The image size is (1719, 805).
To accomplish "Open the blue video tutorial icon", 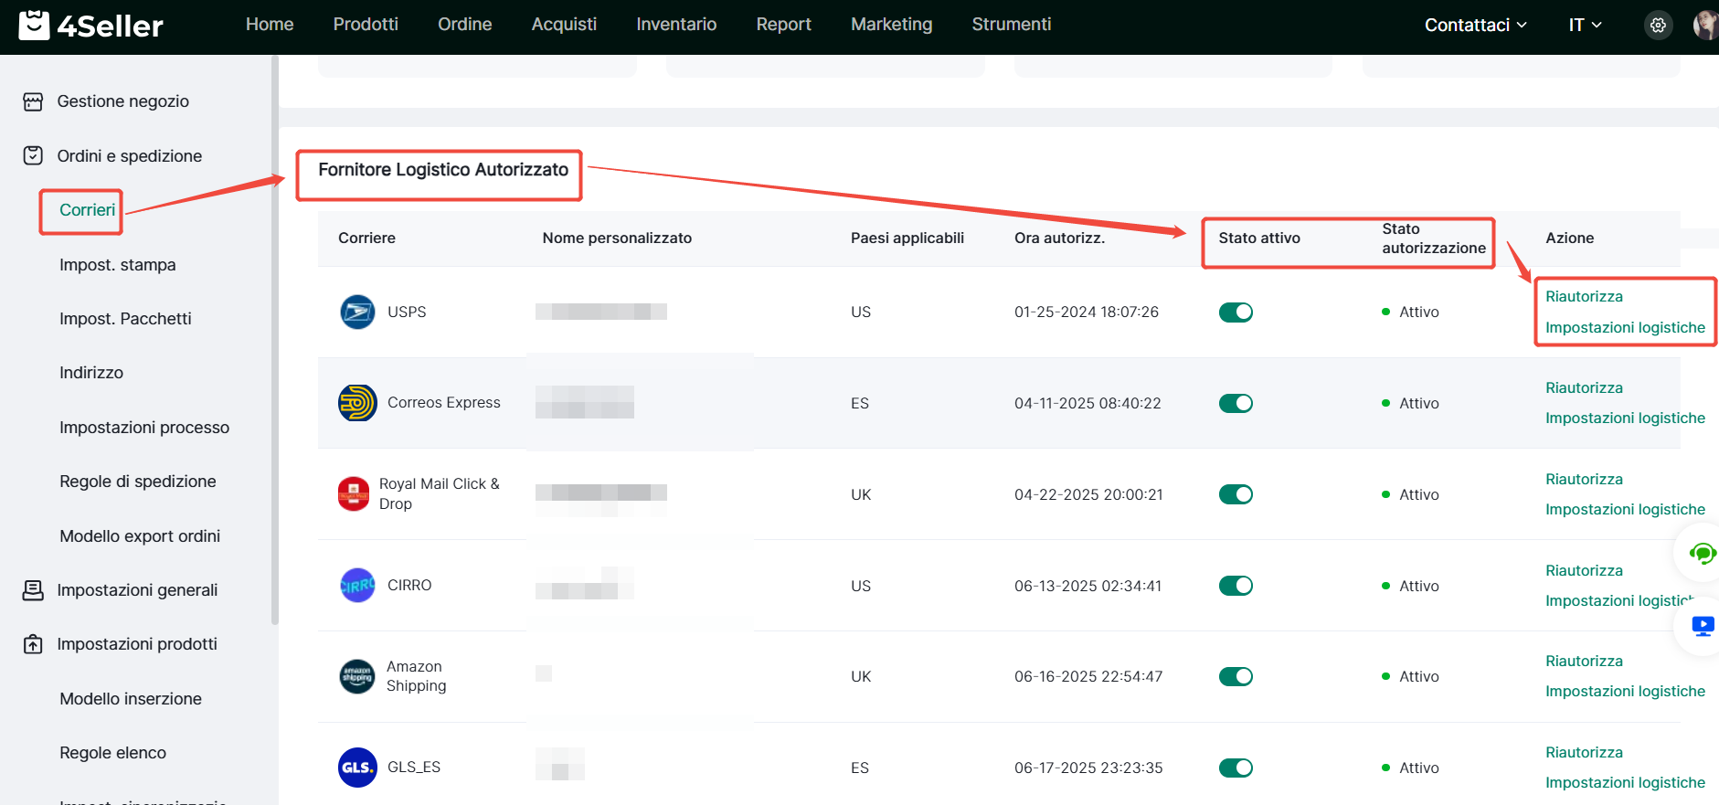I will pos(1702,626).
